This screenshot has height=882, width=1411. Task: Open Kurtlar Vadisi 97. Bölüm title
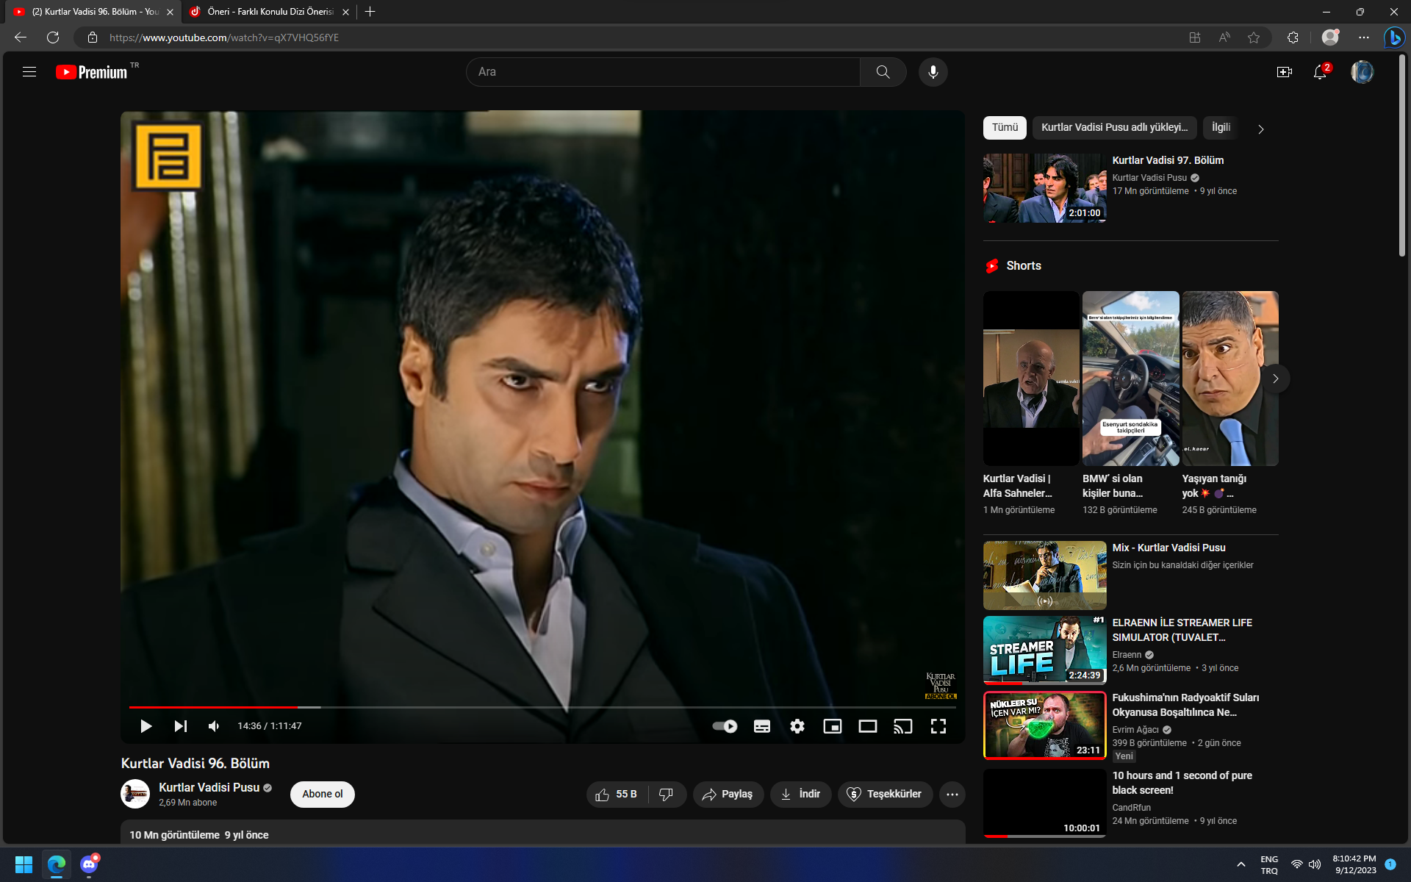point(1168,160)
